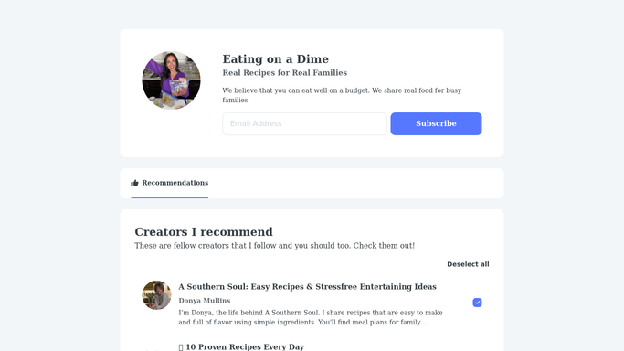Open the A Southern Soul title link
This screenshot has width=624, height=351.
pos(307,286)
